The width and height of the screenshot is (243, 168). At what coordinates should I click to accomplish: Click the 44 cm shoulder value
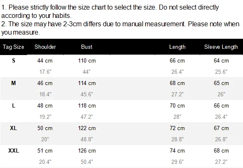[x=45, y=60]
